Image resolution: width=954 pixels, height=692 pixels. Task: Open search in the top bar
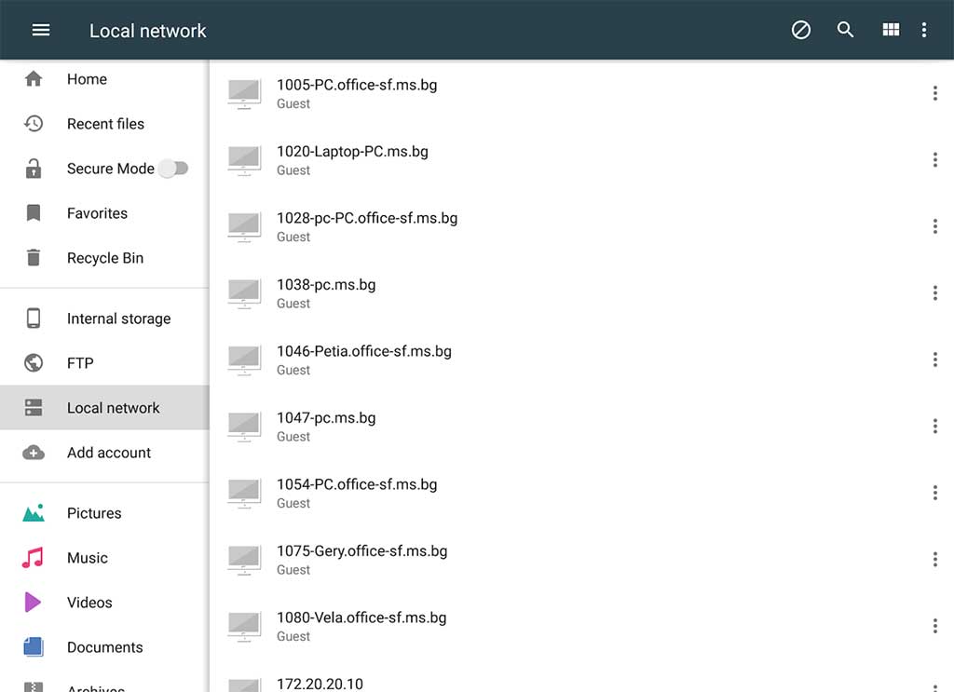[845, 30]
